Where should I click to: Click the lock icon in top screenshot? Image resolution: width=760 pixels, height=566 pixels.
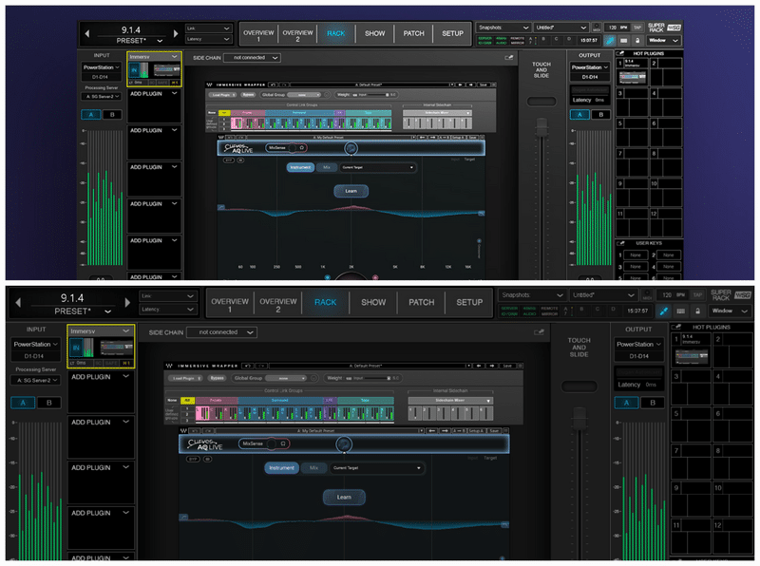click(x=637, y=41)
